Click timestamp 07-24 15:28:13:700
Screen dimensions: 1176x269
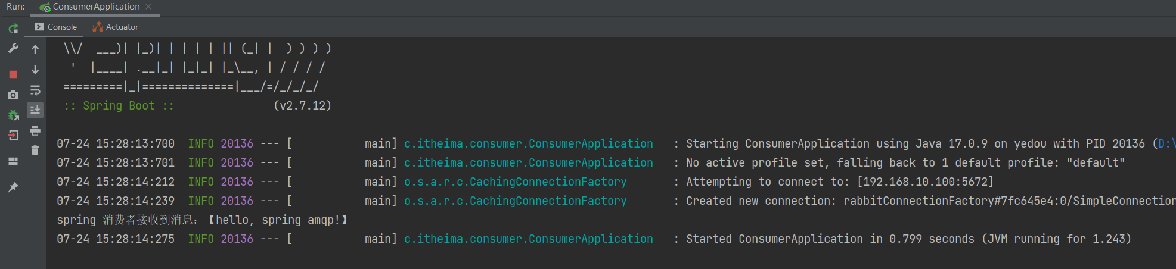pos(116,143)
